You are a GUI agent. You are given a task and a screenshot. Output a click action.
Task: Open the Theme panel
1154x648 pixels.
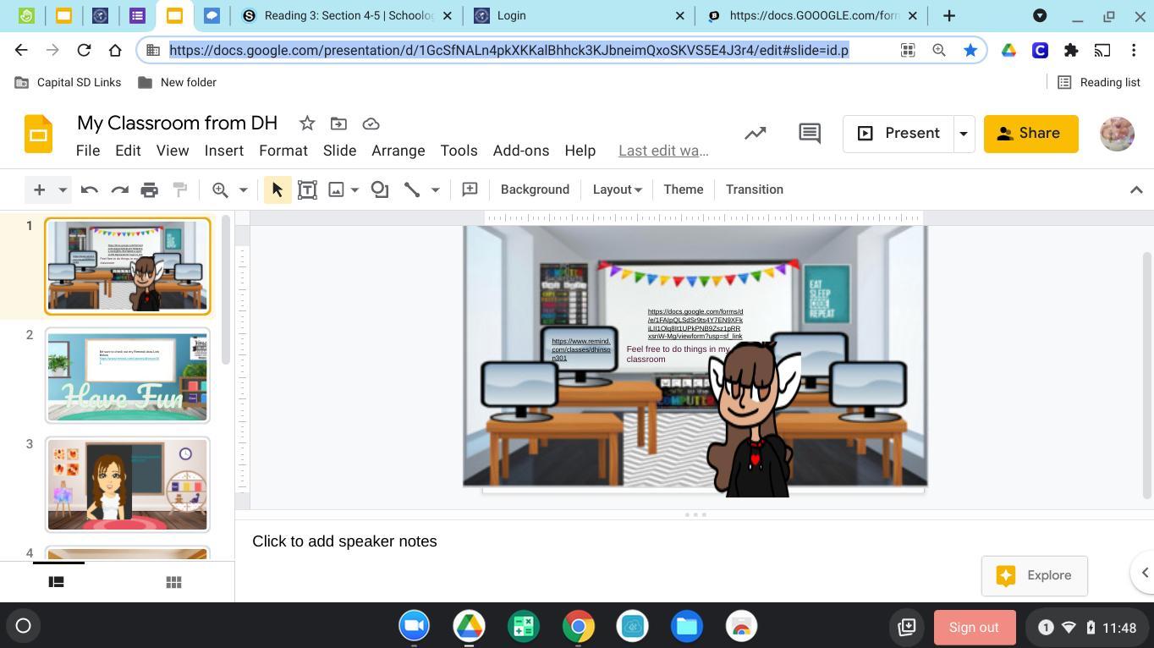coord(684,189)
